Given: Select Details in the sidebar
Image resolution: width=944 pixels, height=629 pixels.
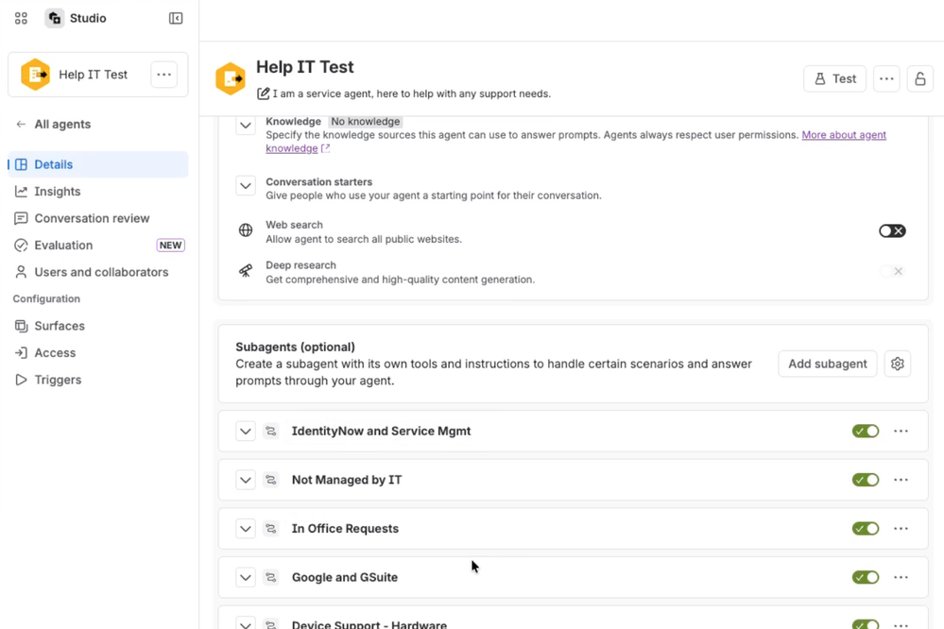Looking at the screenshot, I should tap(98, 164).
